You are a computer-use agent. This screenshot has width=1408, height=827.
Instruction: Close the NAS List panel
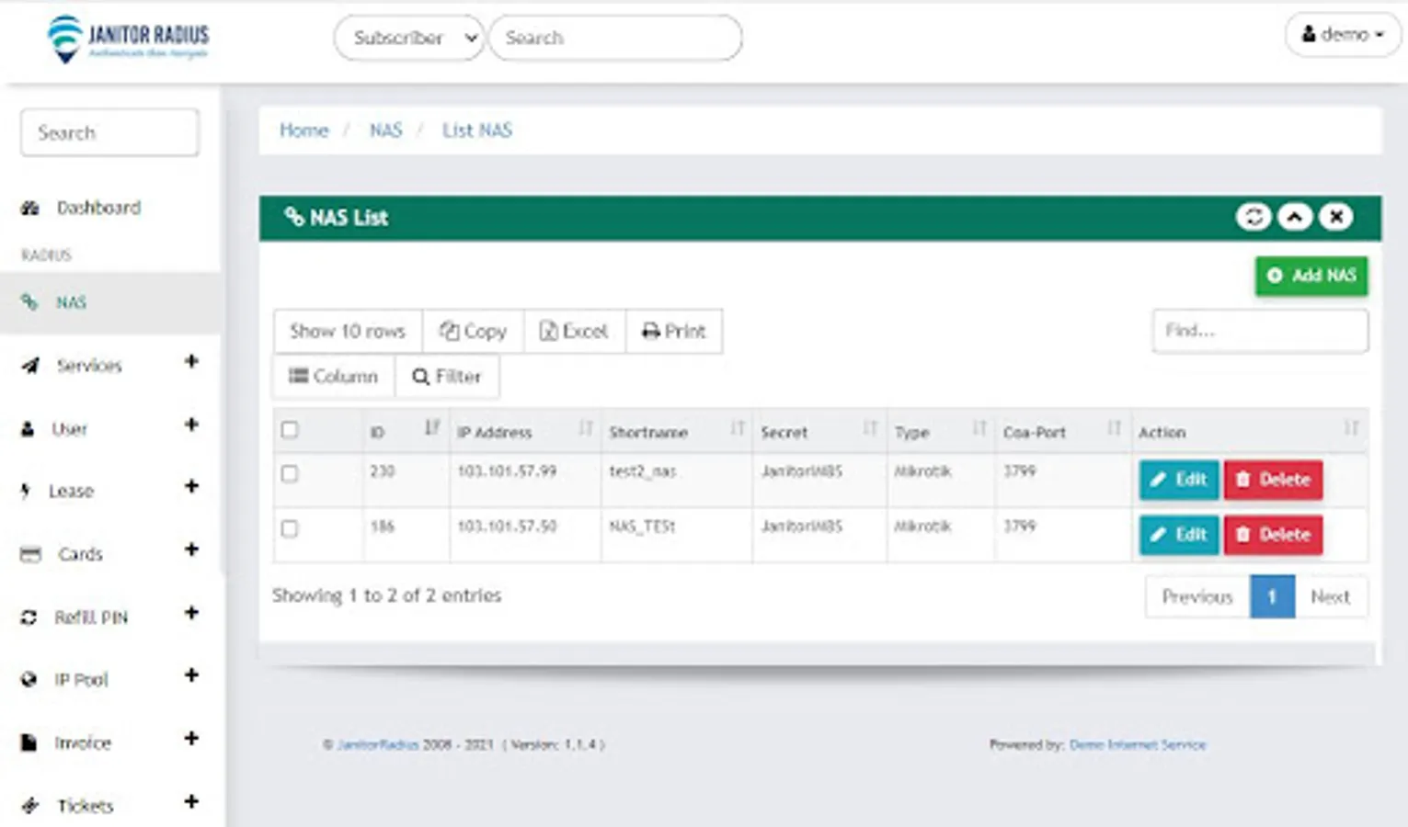click(x=1336, y=217)
